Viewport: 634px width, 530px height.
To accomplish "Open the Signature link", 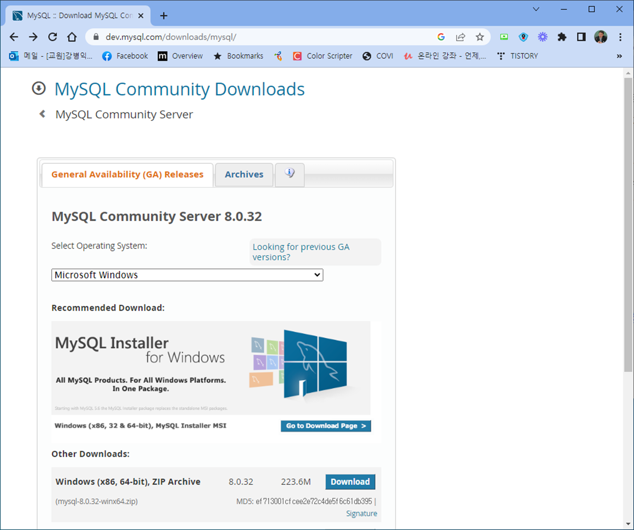I will pyautogui.click(x=361, y=513).
